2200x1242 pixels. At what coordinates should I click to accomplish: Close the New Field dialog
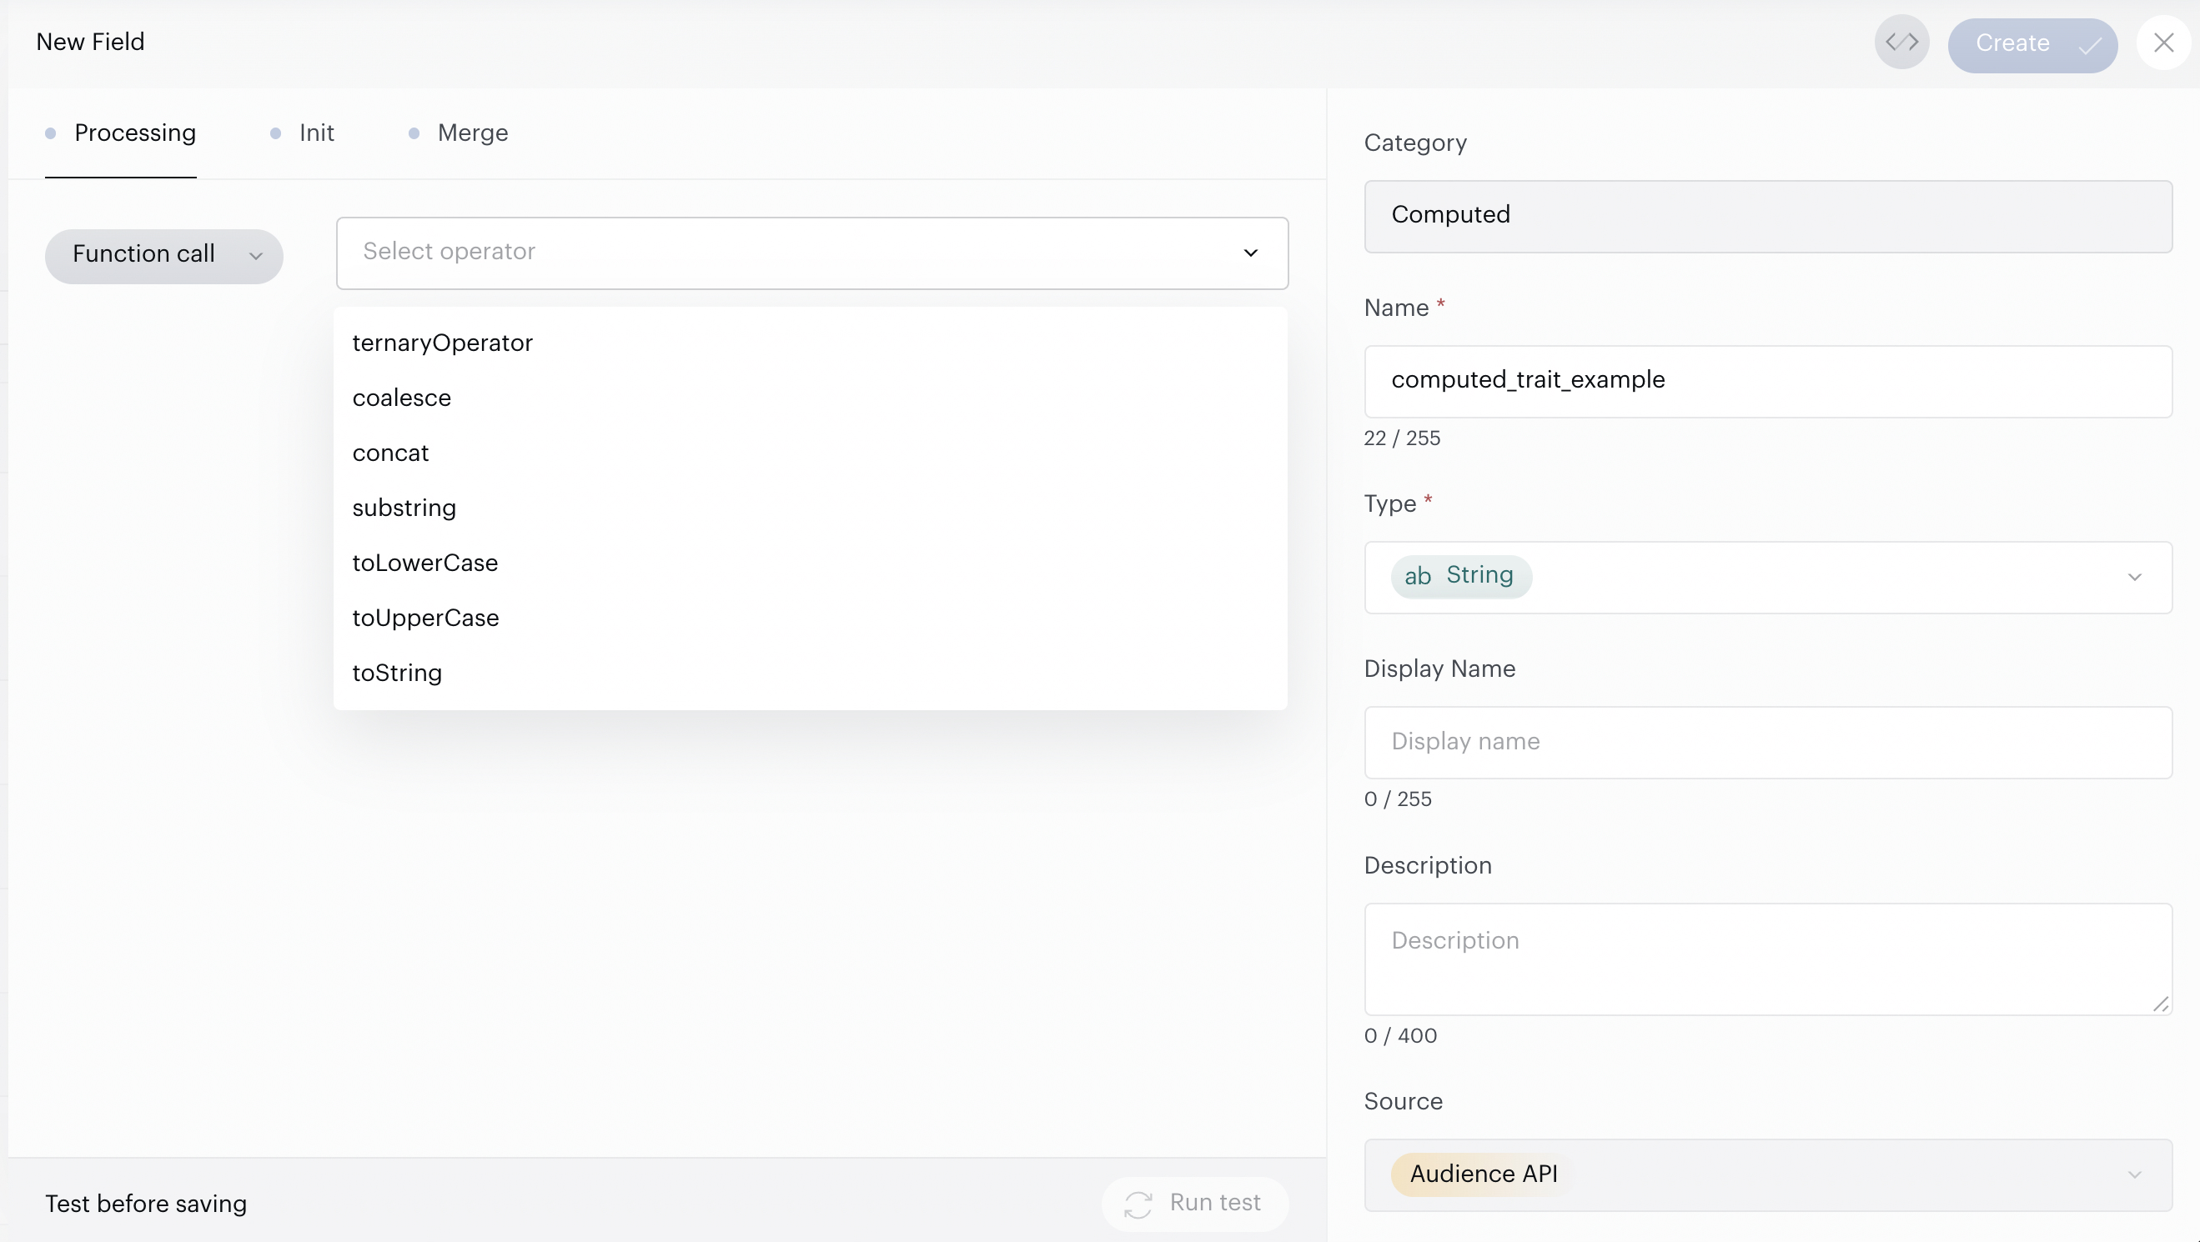click(2163, 43)
